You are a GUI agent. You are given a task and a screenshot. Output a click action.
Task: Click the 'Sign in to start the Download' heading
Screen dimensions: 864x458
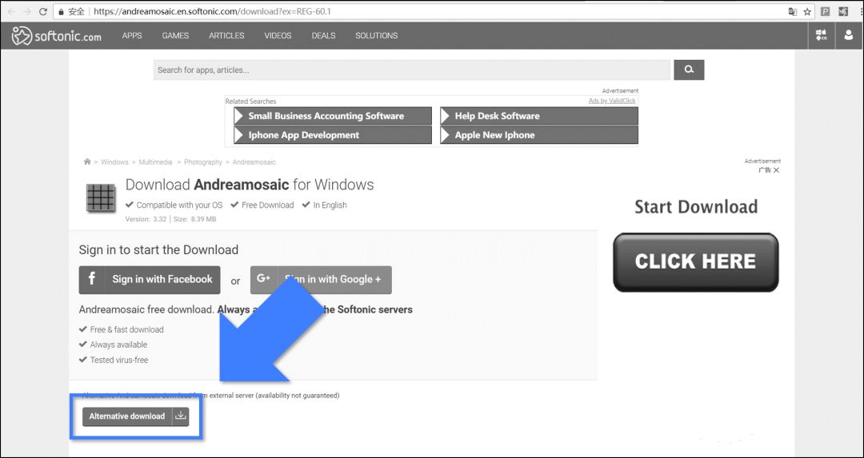(158, 250)
